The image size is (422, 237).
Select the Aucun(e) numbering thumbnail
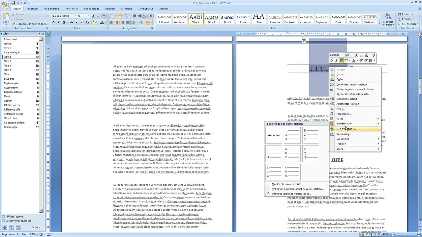pos(274,135)
